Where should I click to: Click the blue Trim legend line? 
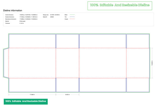pyautogui.click(x=72, y=17)
